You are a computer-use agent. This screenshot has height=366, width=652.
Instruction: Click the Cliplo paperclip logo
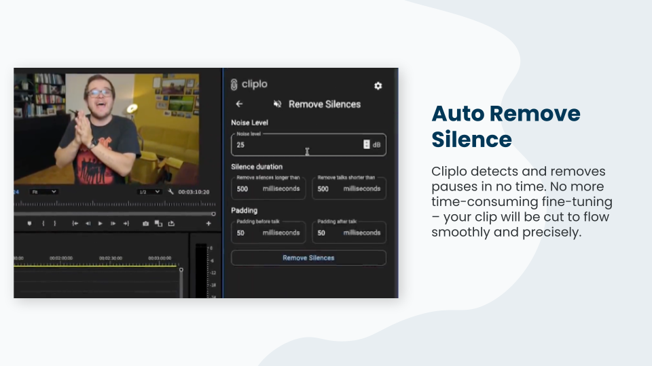point(234,85)
